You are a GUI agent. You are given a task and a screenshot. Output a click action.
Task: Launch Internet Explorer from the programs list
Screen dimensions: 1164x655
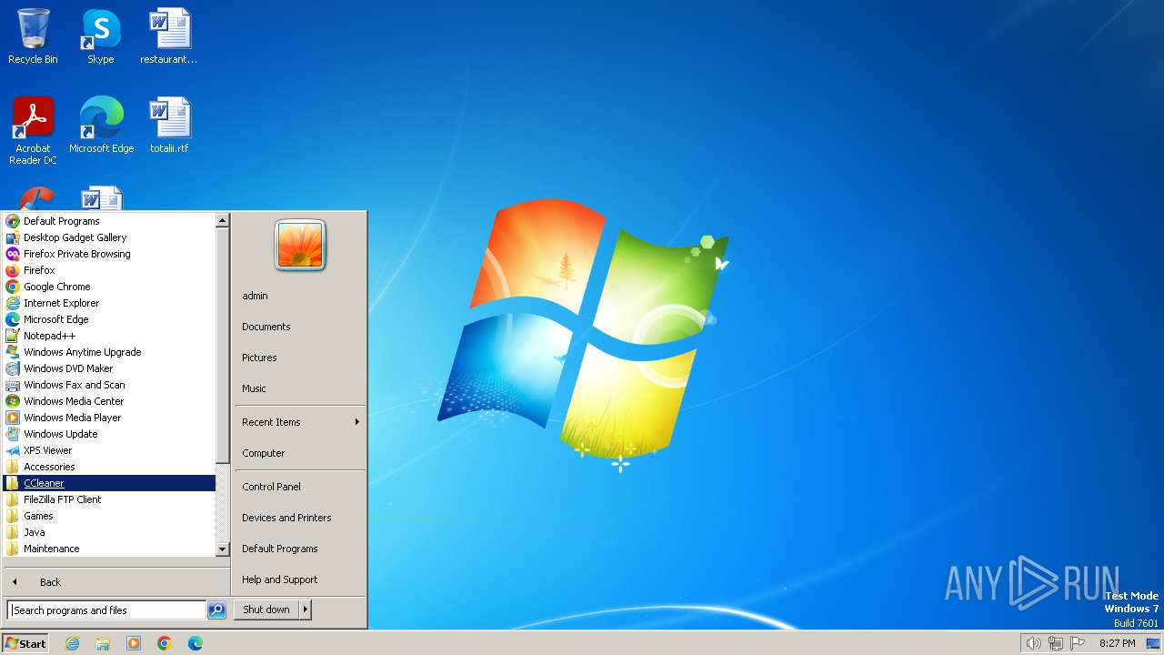point(109,303)
